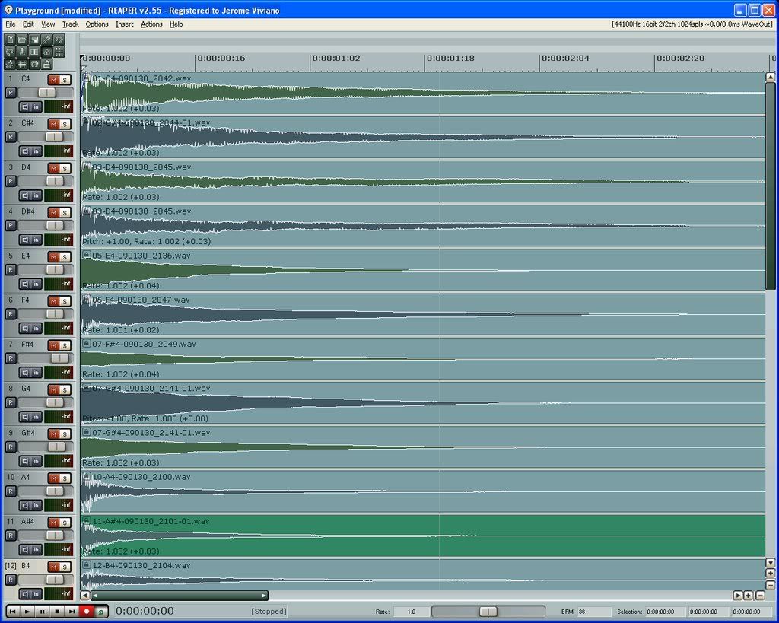The height and width of the screenshot is (623, 779).
Task: Click the horizontal zoom out minus button
Action: point(759,596)
